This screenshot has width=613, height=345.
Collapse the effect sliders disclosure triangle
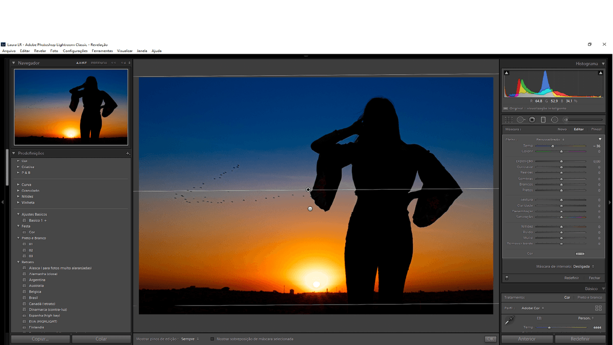click(x=600, y=139)
